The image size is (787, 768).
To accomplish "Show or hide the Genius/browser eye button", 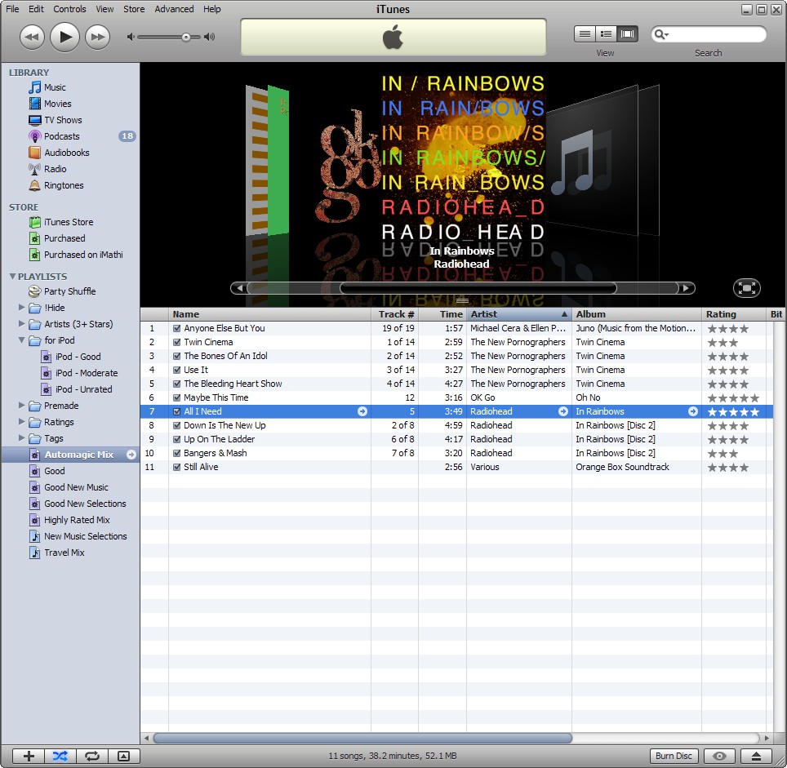I will 719,756.
